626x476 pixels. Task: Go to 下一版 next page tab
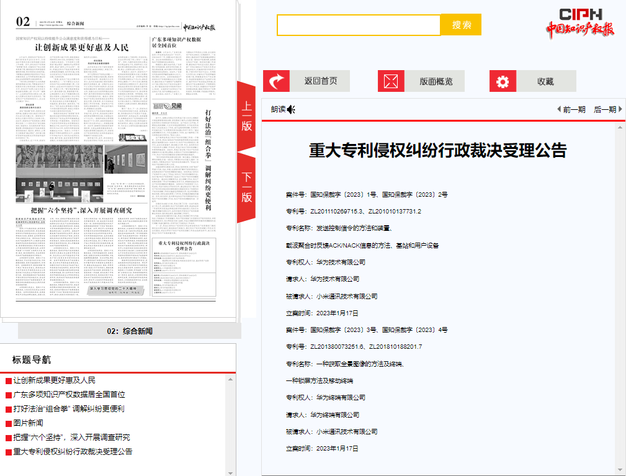click(x=246, y=187)
